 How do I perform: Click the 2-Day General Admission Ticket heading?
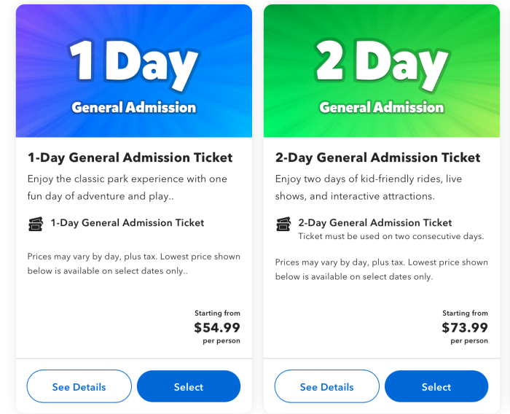pyautogui.click(x=377, y=157)
